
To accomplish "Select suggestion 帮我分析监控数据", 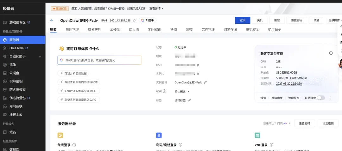I will click(73, 73).
